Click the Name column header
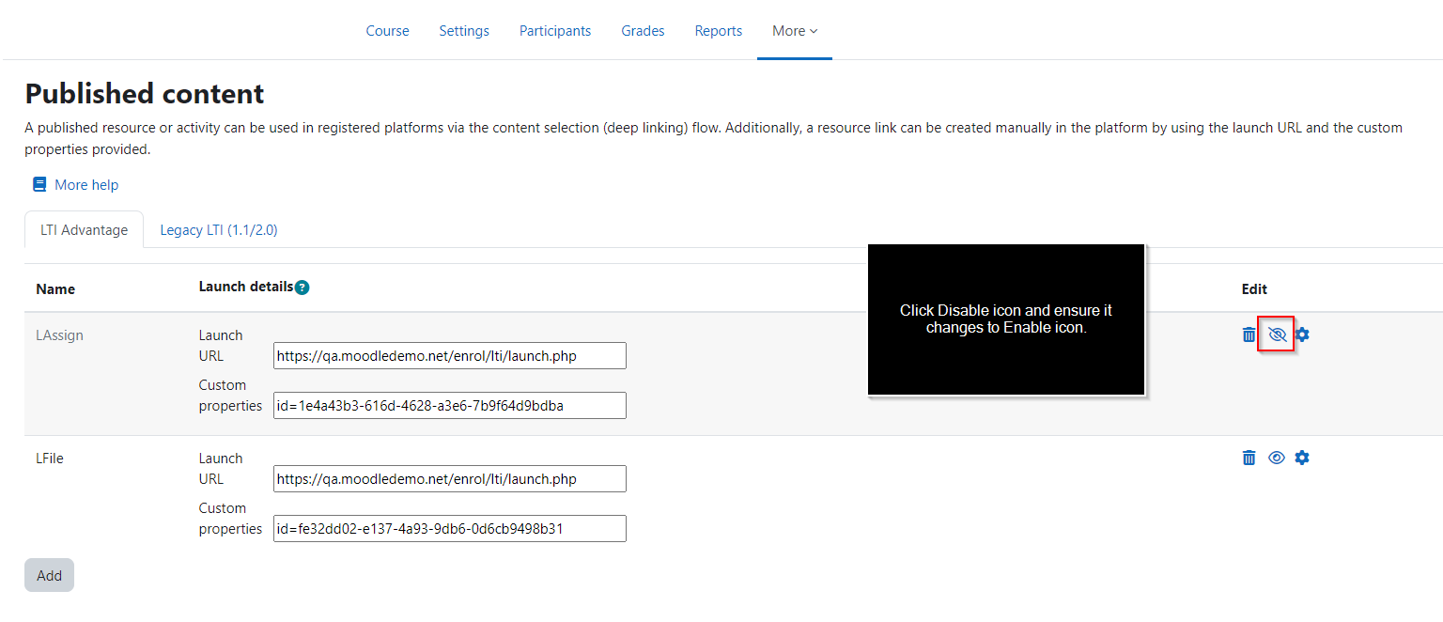The height and width of the screenshot is (622, 1443). tap(55, 288)
